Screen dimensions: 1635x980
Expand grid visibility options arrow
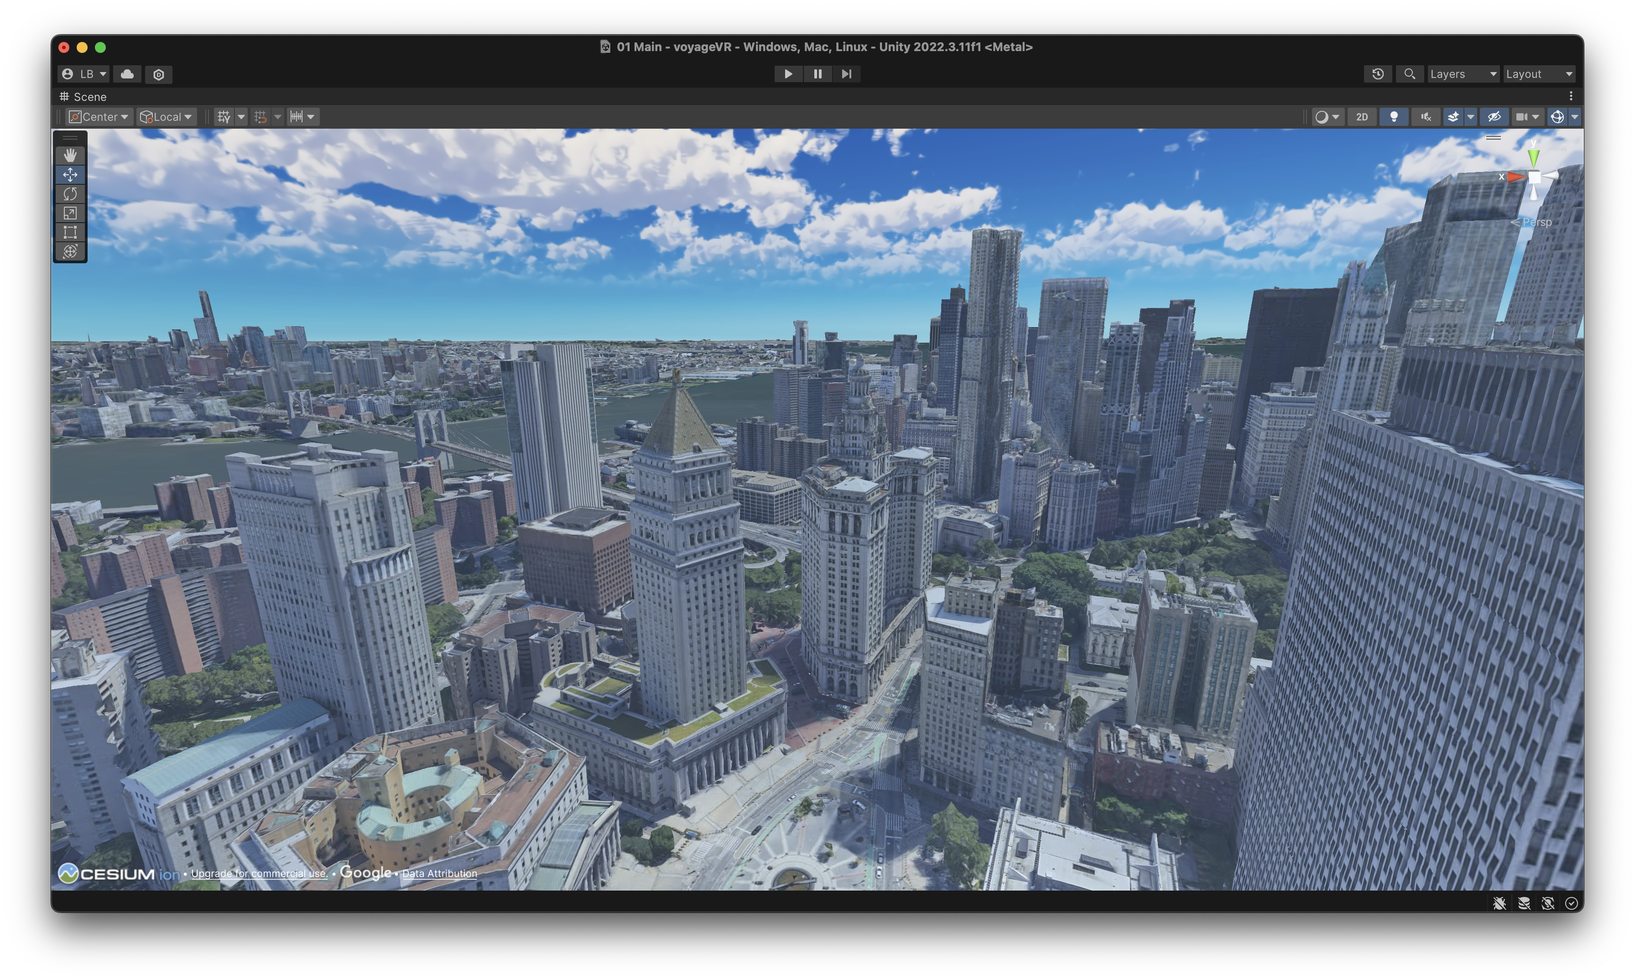coord(241,117)
